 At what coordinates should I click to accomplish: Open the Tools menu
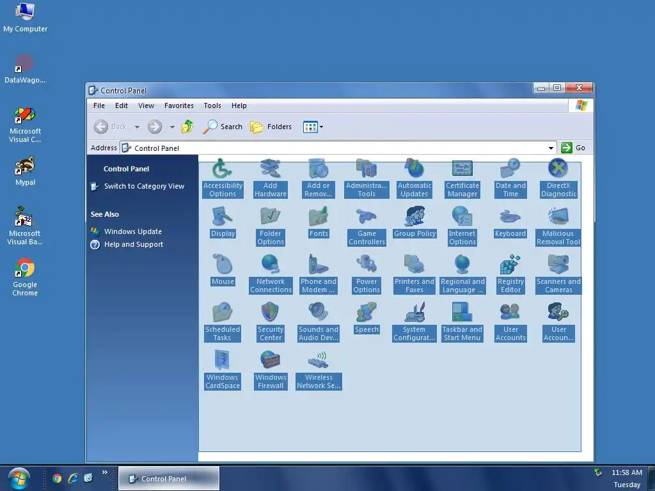[x=212, y=105]
